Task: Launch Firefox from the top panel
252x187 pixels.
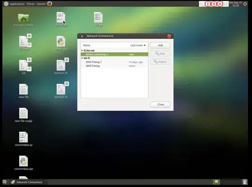Action: pos(49,4)
